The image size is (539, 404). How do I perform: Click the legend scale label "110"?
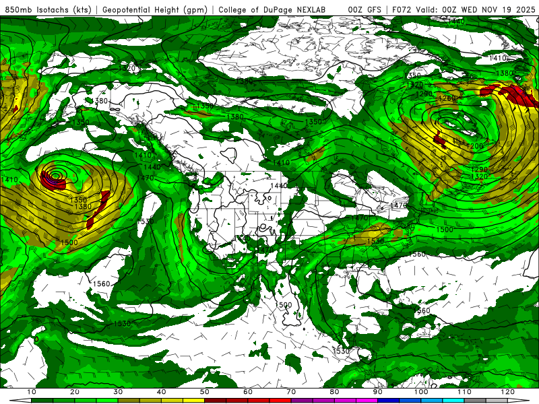pyautogui.click(x=464, y=392)
